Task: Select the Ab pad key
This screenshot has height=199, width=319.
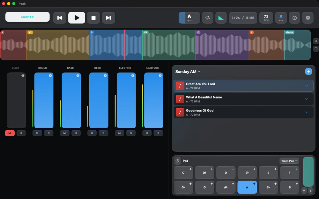Action: pyautogui.click(x=226, y=187)
